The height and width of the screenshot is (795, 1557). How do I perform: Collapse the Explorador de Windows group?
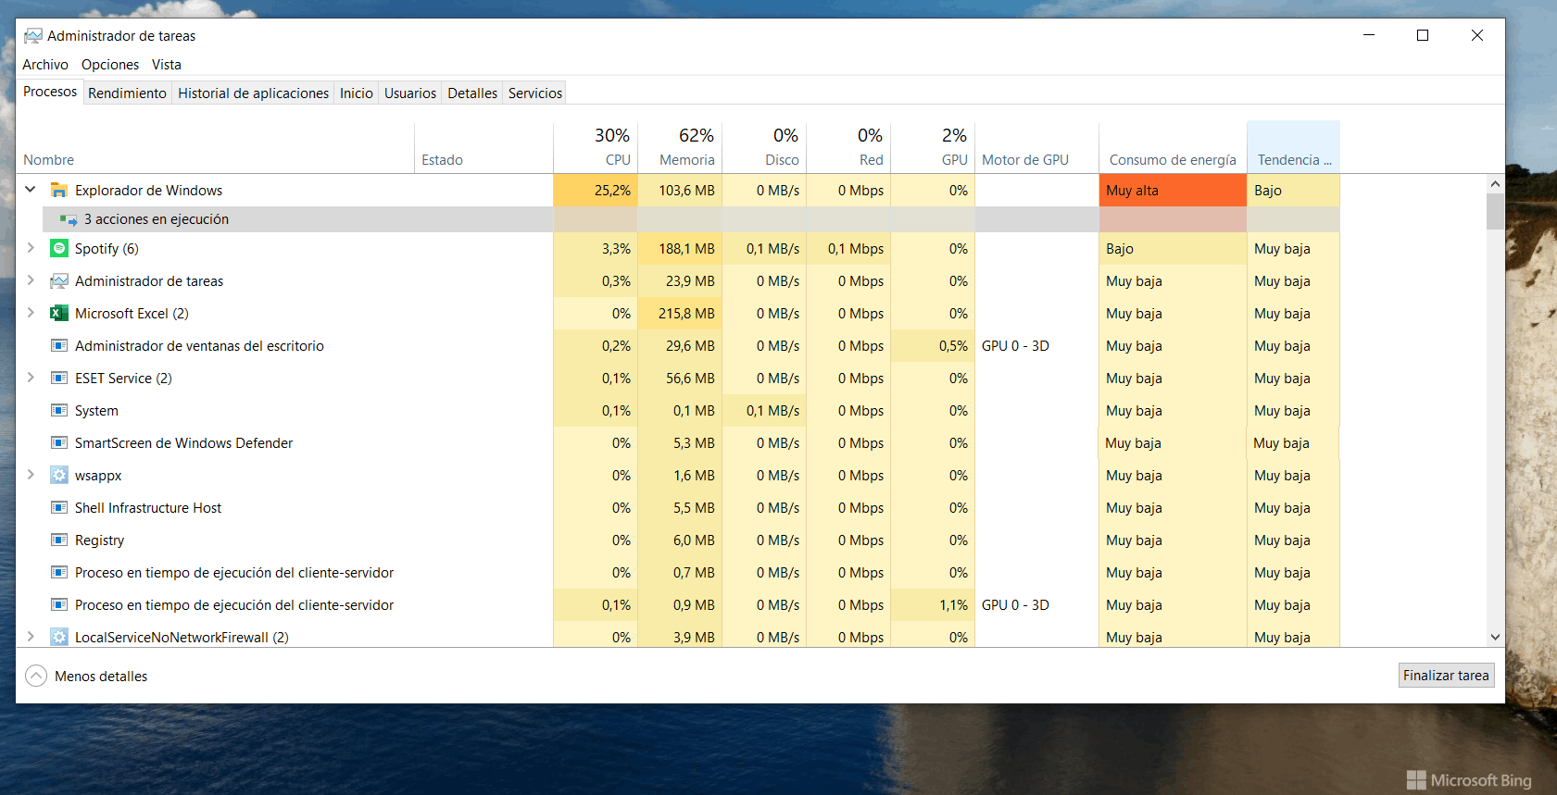[31, 189]
